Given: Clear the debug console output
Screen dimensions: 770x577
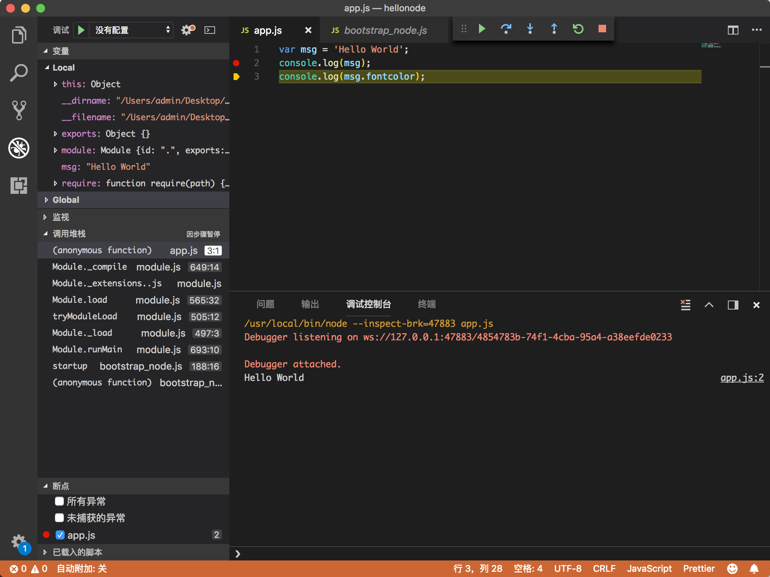Looking at the screenshot, I should 685,305.
